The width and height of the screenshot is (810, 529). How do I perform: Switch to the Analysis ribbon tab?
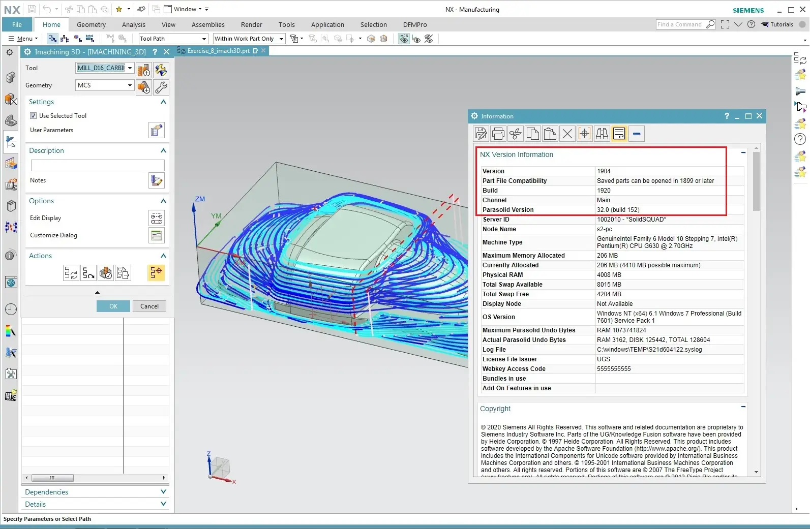pos(134,24)
